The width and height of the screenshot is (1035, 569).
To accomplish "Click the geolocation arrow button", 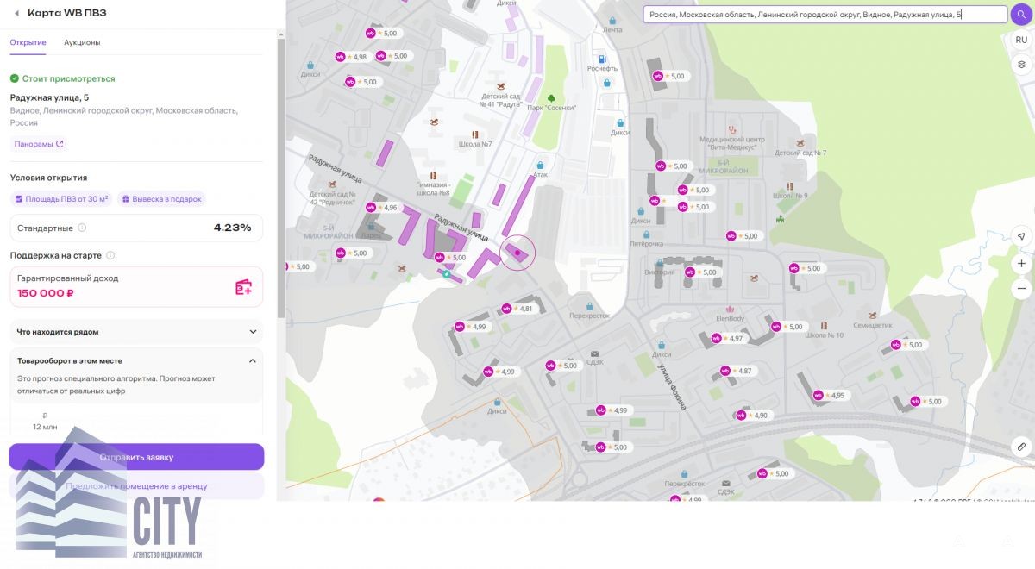I will (1021, 236).
